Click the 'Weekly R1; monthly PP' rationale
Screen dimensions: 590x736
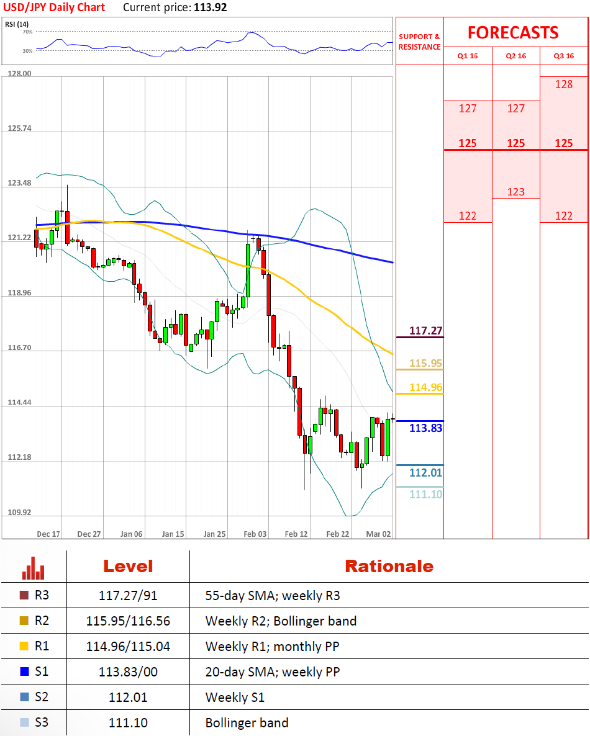point(273,647)
